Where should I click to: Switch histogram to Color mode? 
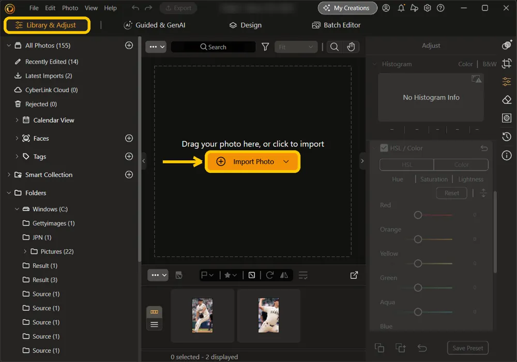(465, 64)
